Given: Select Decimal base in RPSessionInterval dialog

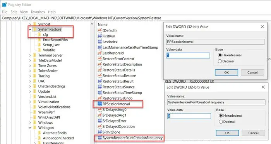Looking at the screenshot, I should (220, 61).
